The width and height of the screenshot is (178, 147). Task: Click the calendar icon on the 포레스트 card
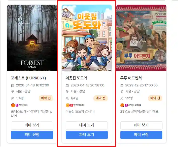coord(13,85)
